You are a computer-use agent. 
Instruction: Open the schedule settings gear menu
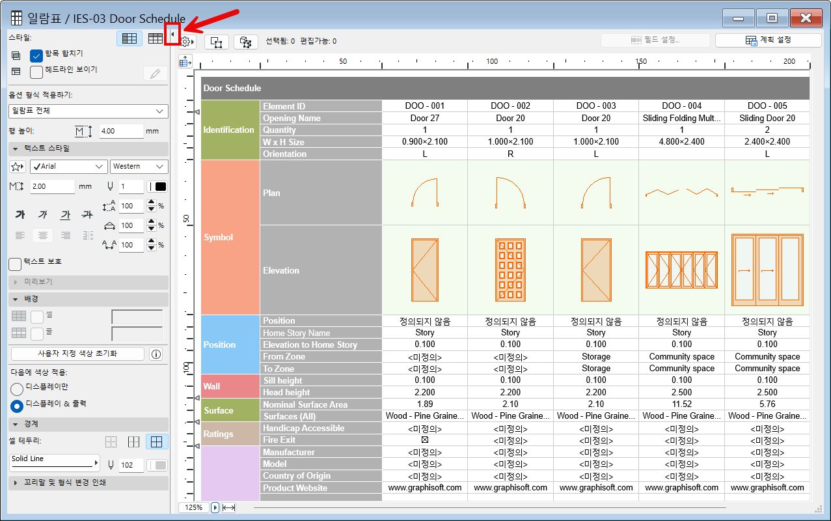click(187, 42)
